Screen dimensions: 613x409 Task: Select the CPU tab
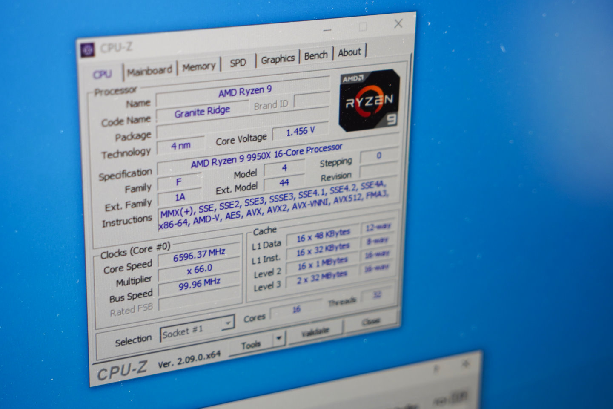(x=102, y=75)
